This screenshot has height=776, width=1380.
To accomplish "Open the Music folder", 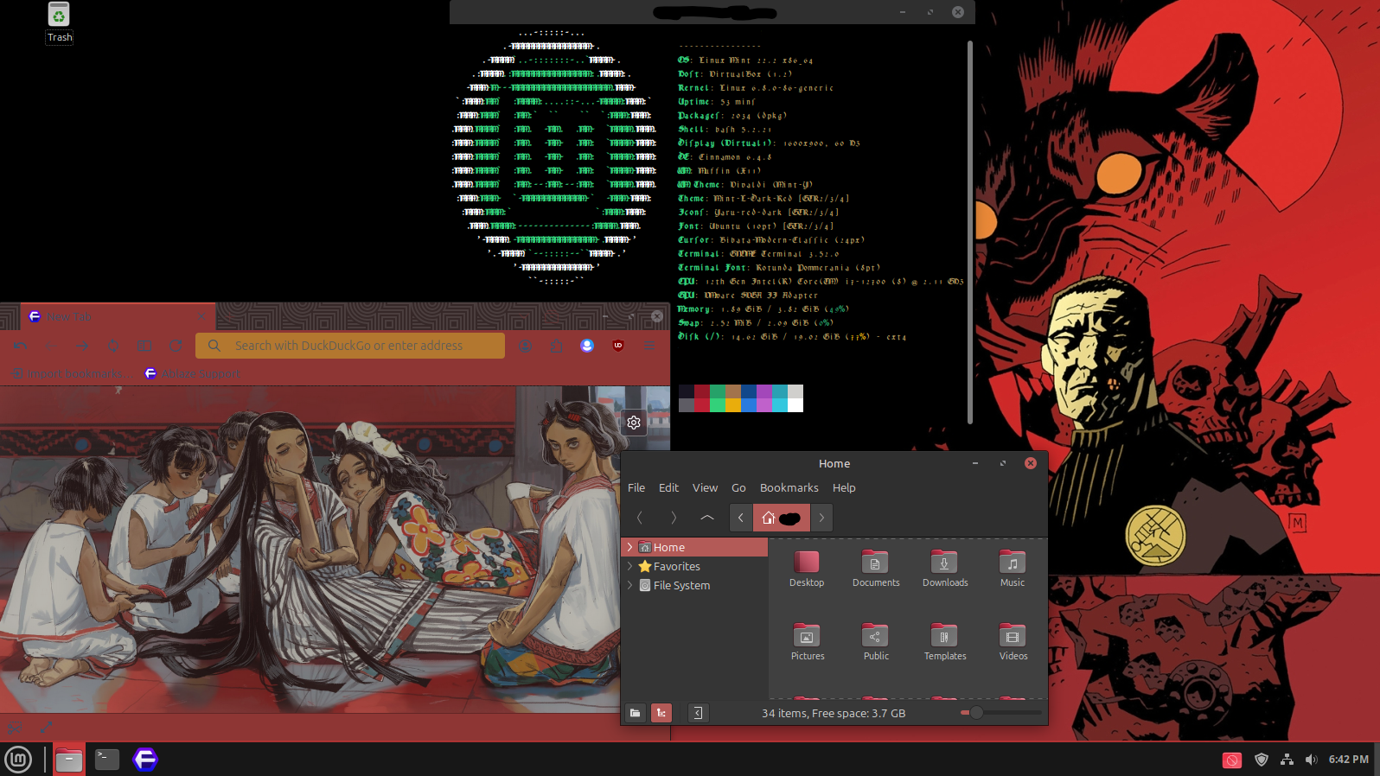I will (x=1013, y=569).
